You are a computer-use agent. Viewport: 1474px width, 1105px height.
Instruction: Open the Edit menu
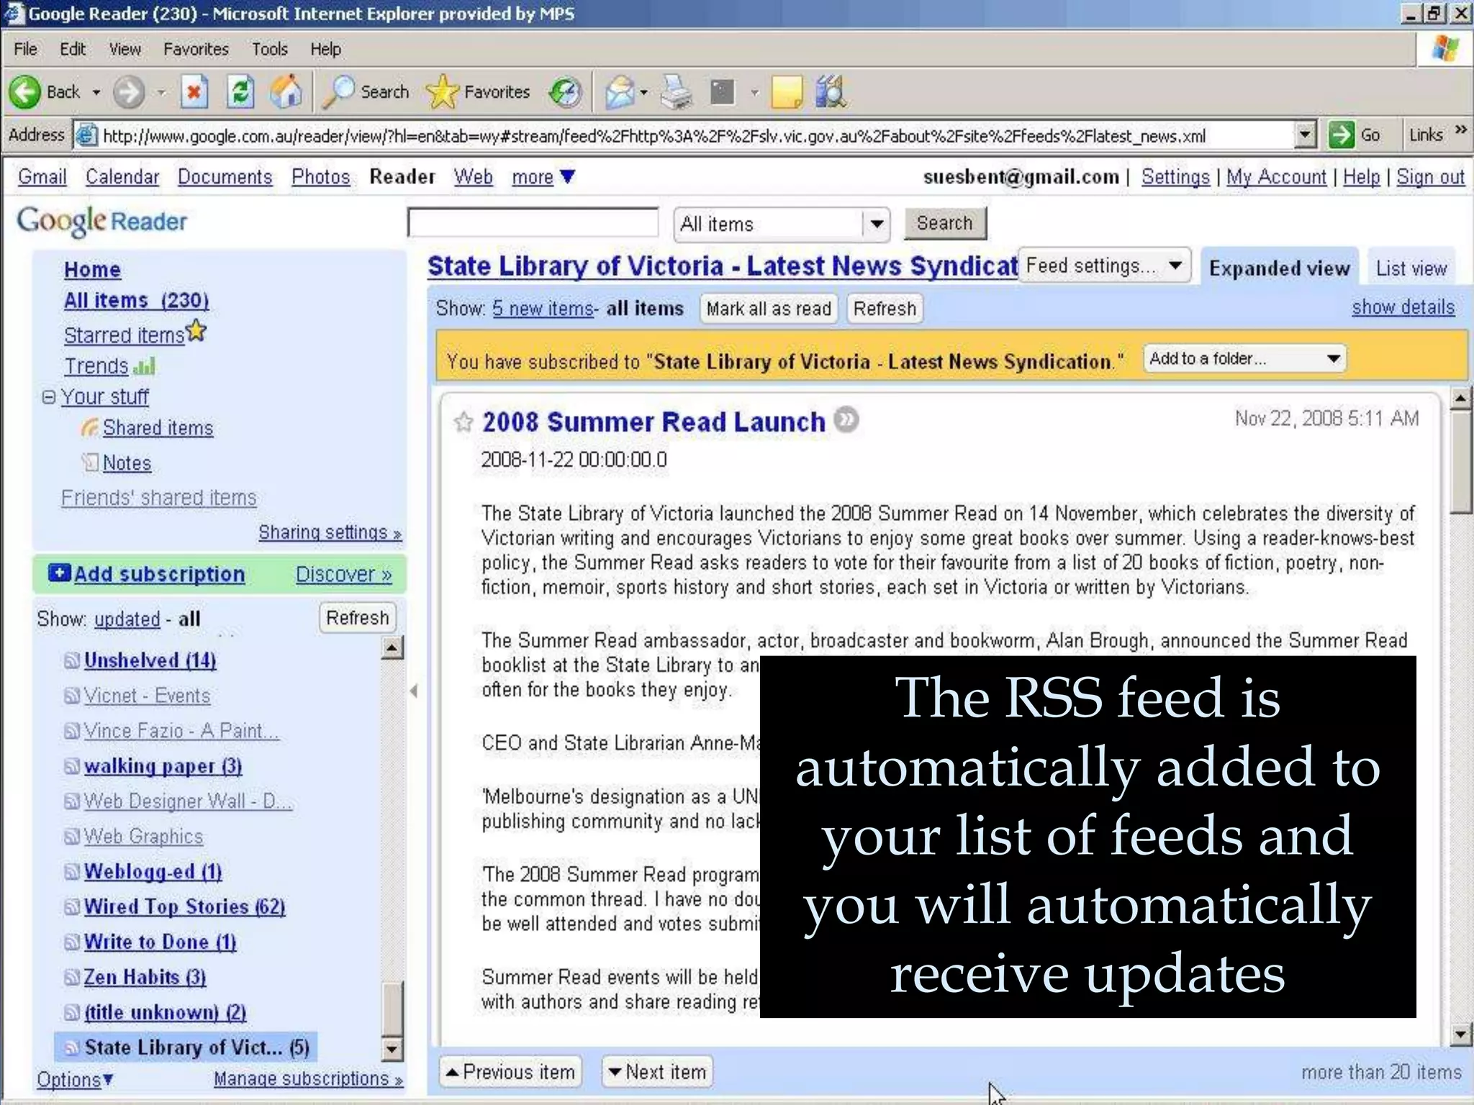[73, 49]
